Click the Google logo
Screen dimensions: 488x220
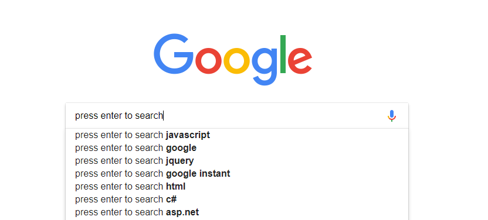point(233,59)
